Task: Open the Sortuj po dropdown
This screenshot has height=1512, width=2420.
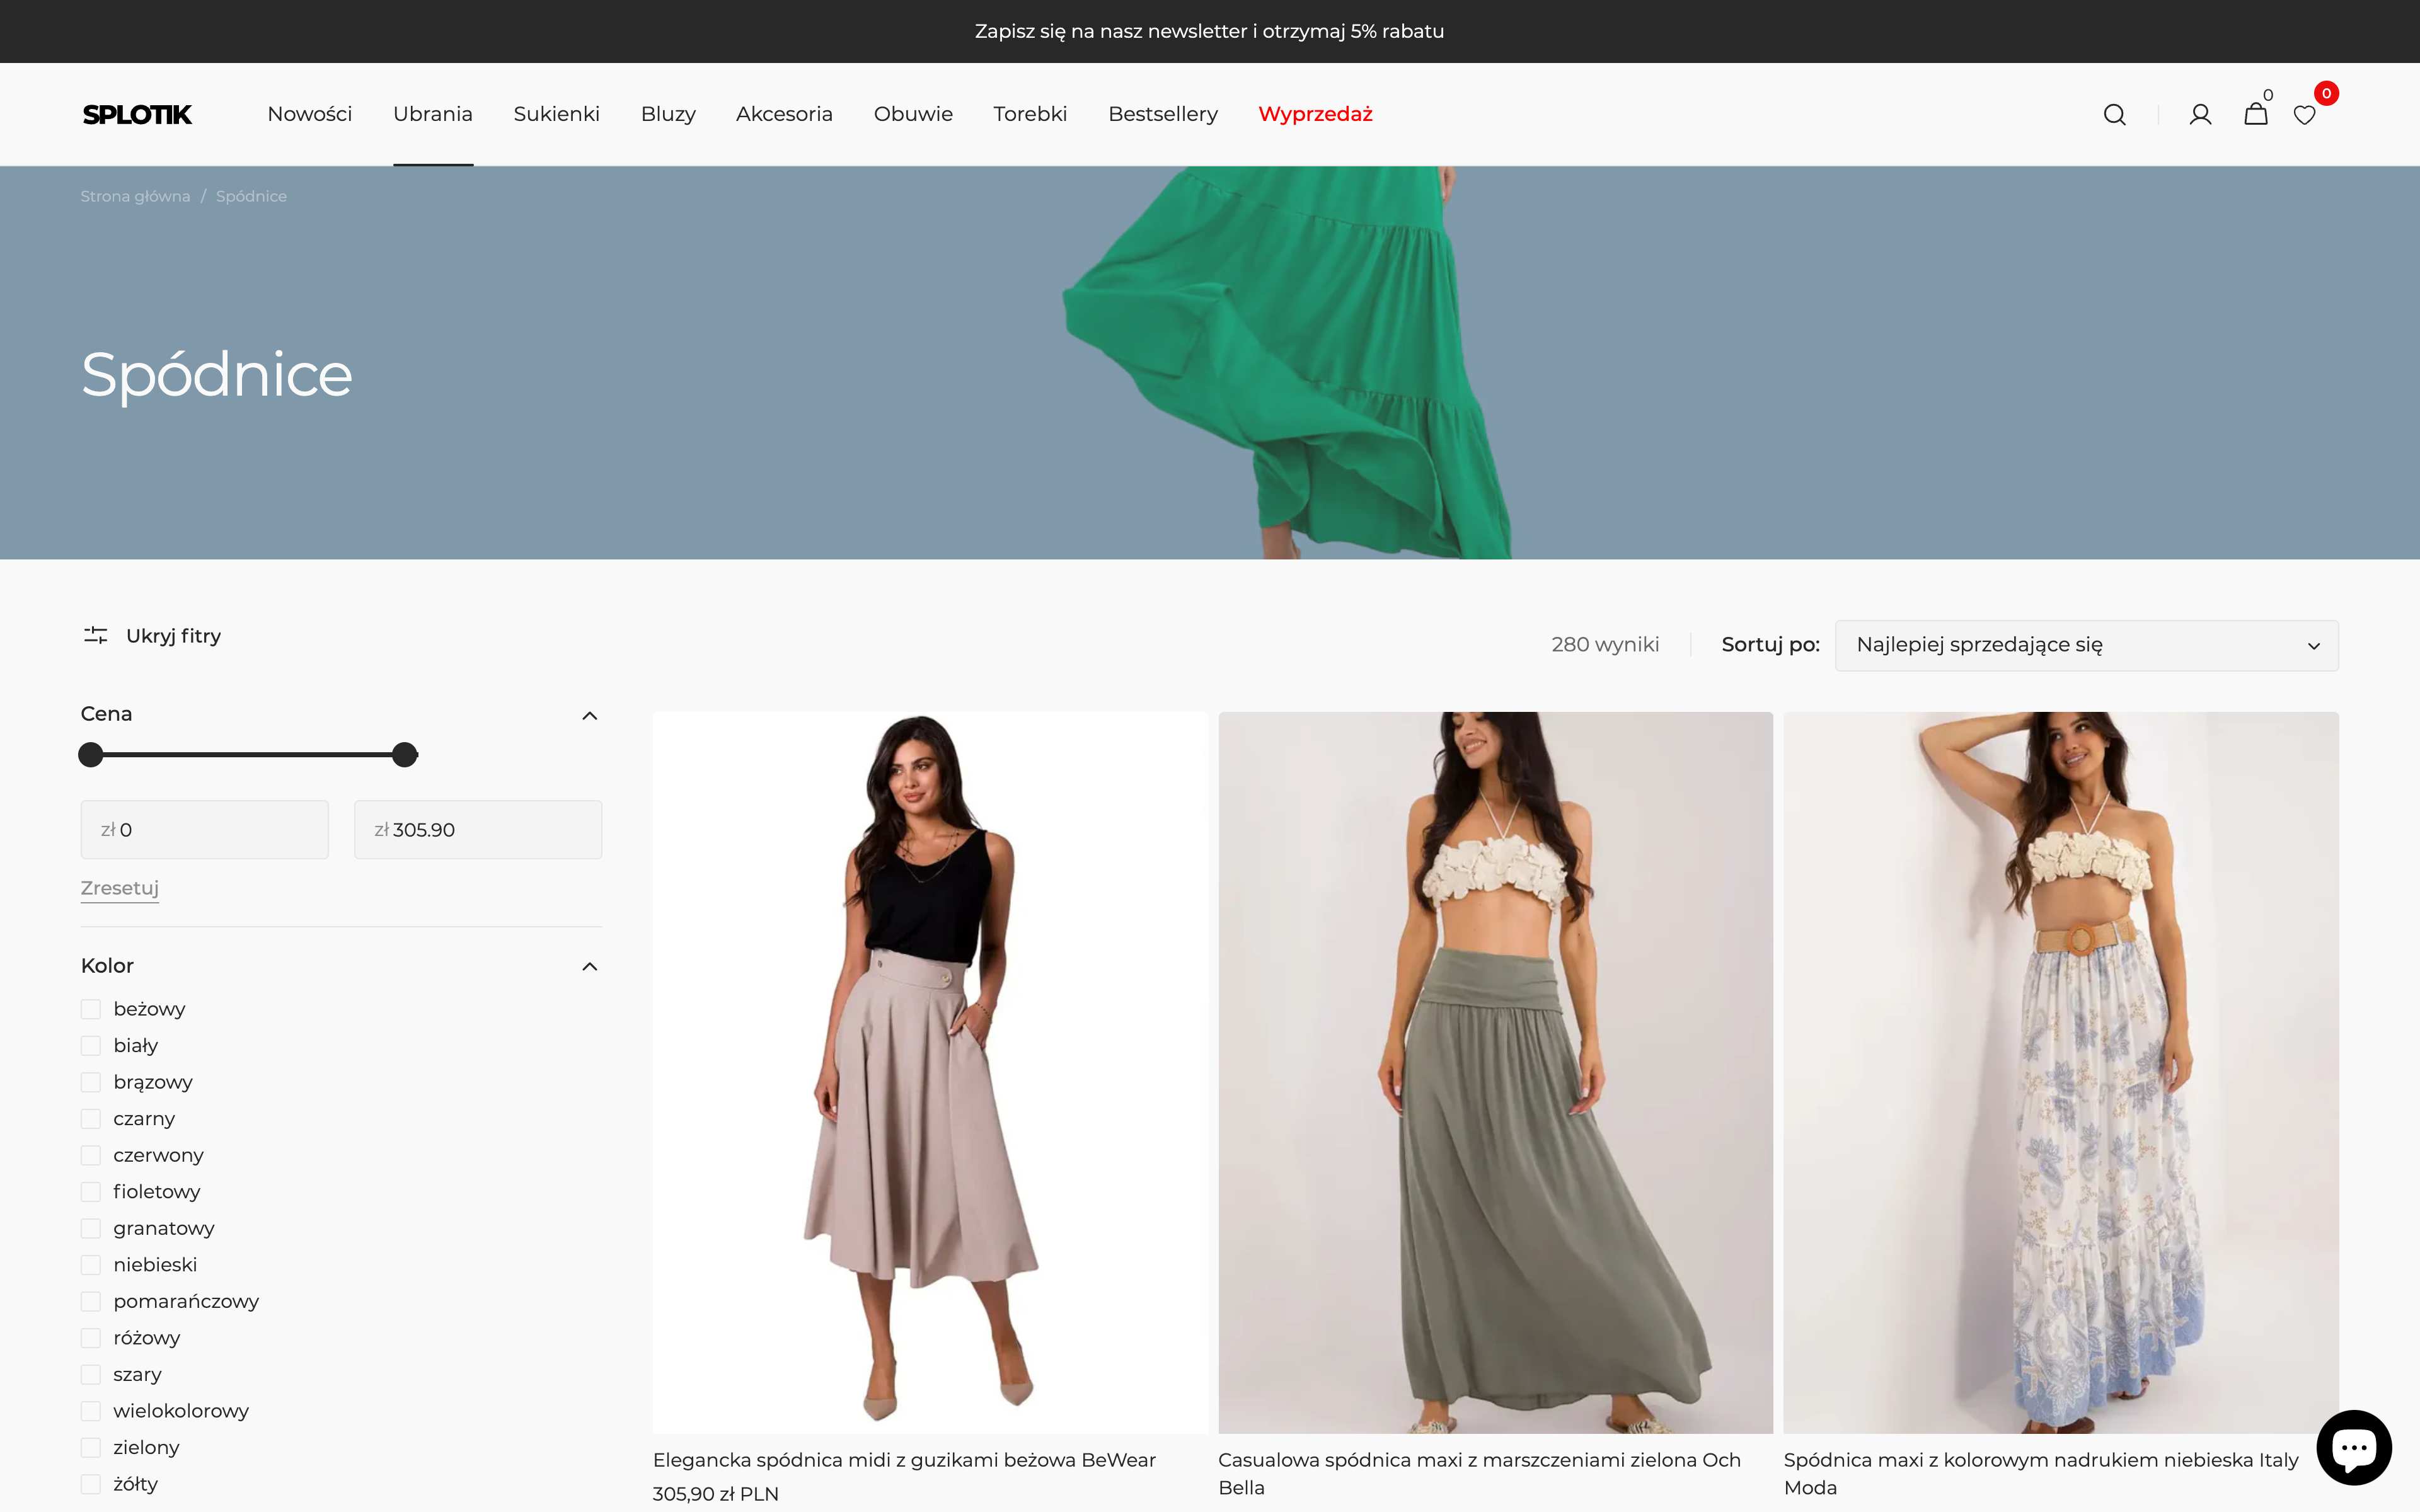Action: (2086, 645)
